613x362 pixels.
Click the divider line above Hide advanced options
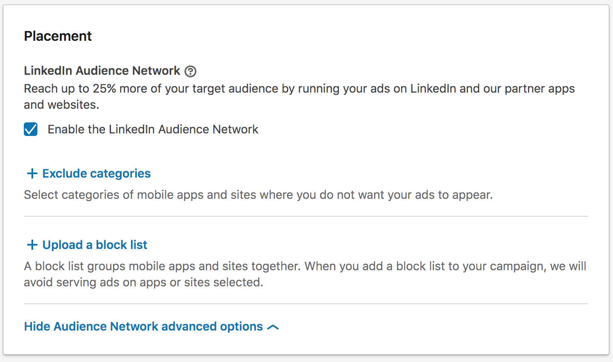click(306, 304)
